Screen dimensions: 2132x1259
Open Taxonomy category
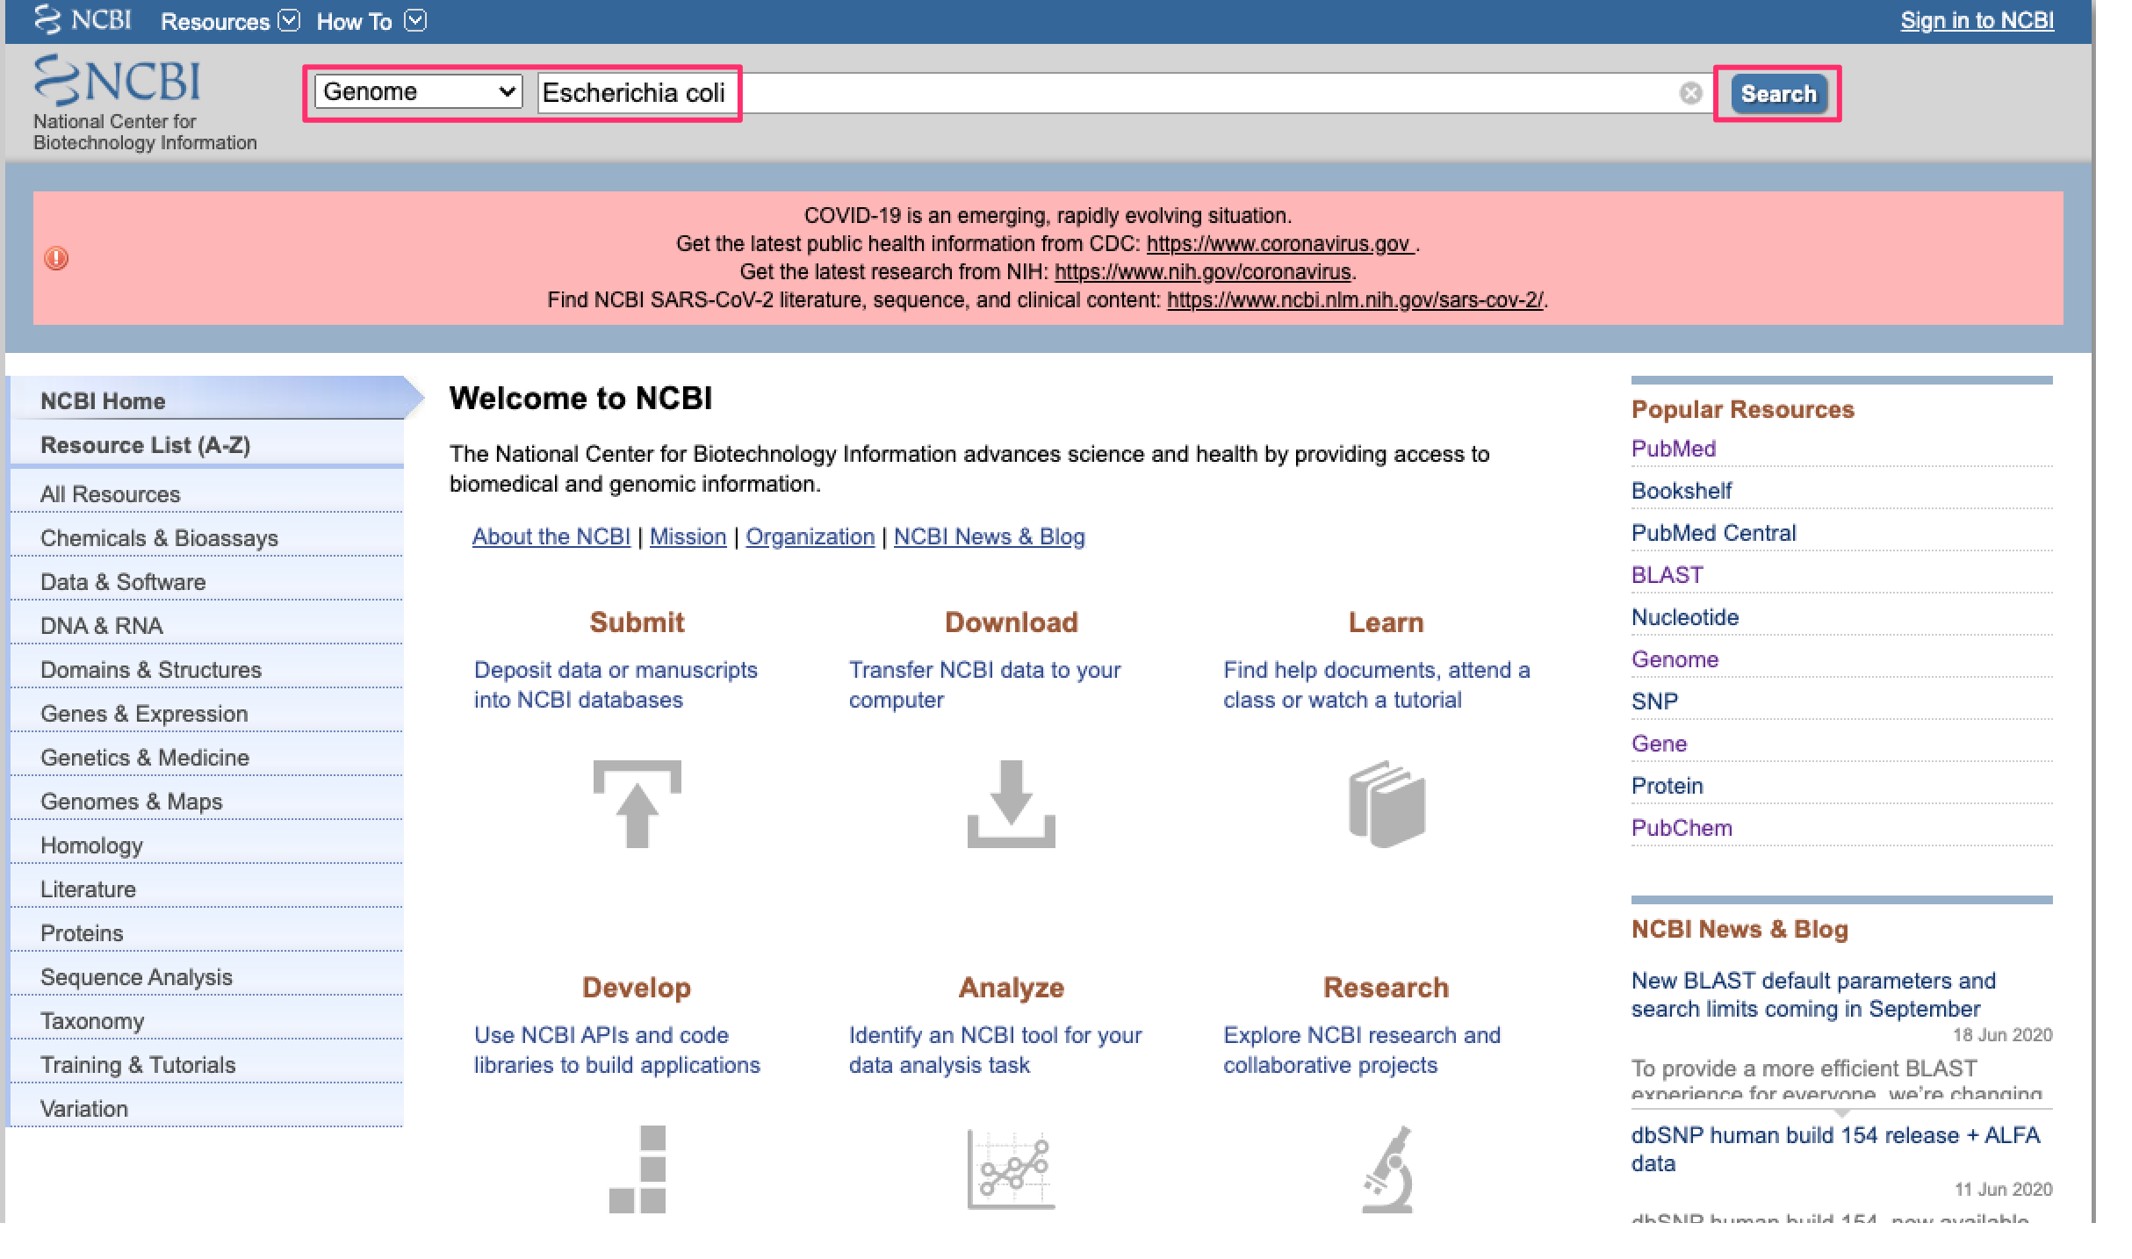click(x=207, y=1020)
